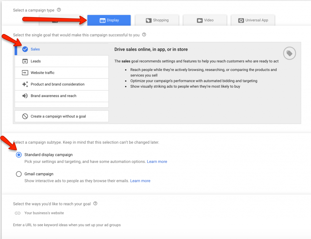
Task: Switch to the Shopping campaign type tab
Action: [x=157, y=20]
